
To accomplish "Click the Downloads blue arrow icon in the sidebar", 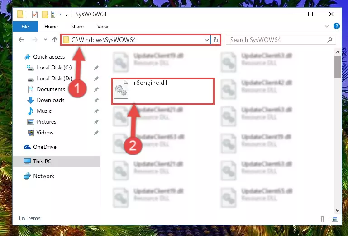I will tap(31, 100).
